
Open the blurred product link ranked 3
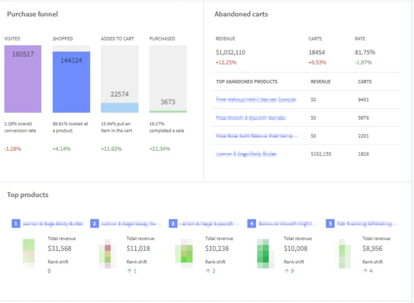(209, 224)
